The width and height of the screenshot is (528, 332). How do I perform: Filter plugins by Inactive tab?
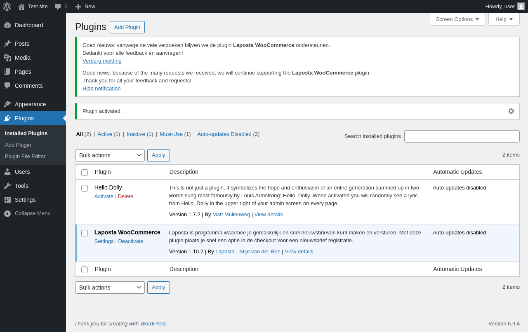[x=136, y=134]
